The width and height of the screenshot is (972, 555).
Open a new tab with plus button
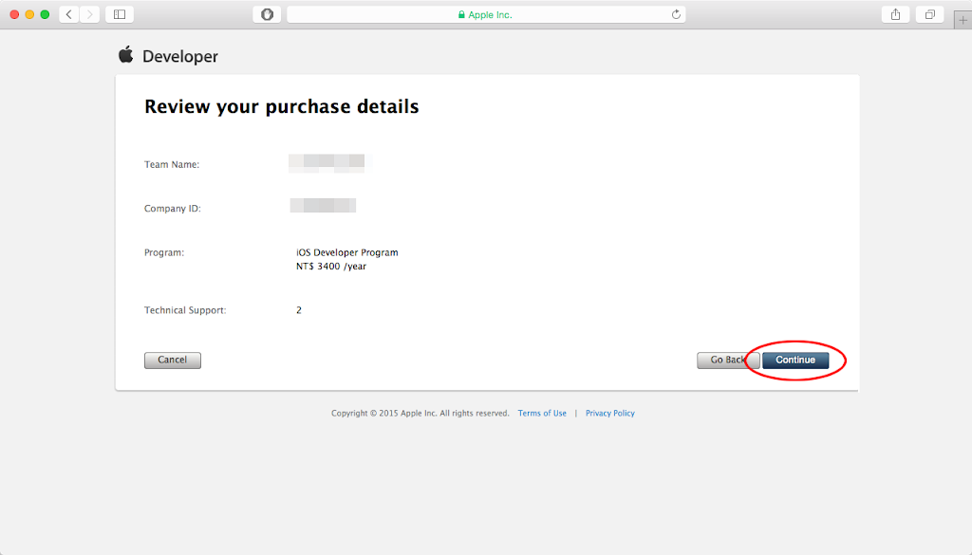click(963, 20)
